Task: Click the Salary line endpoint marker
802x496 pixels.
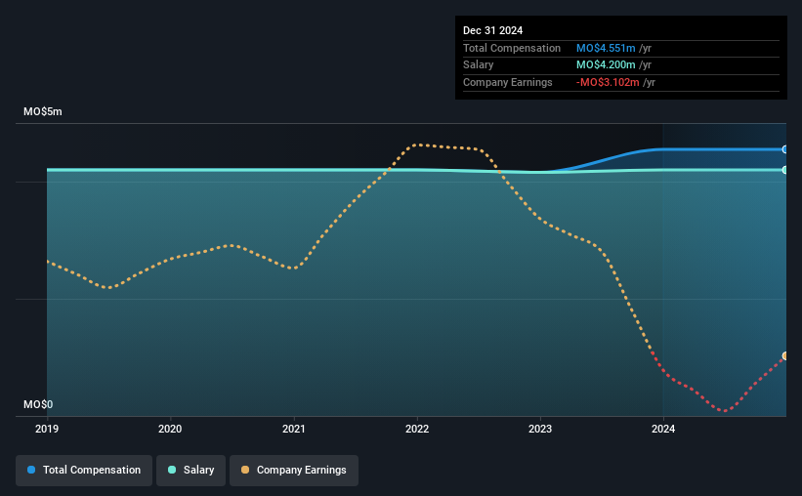Action: point(785,170)
